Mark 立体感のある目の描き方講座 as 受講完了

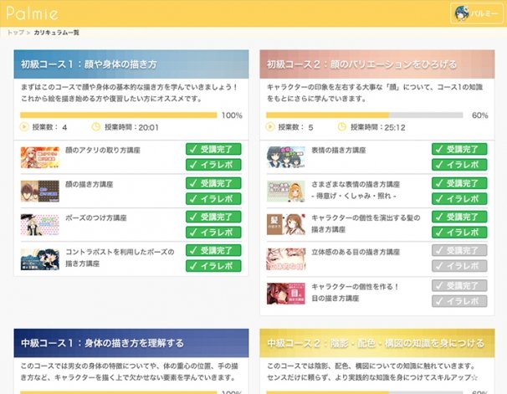point(459,250)
